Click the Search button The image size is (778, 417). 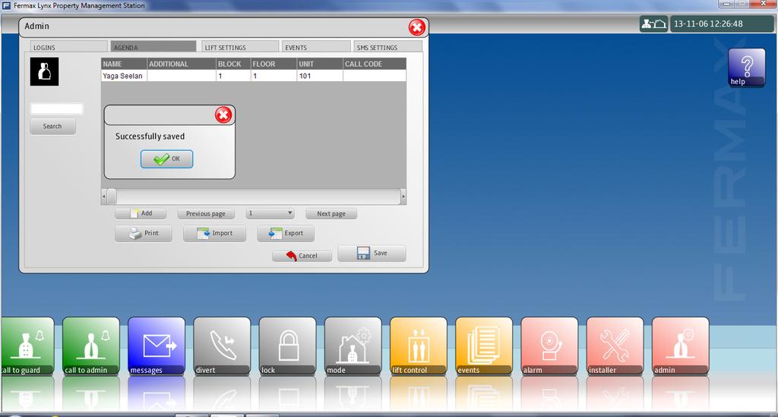point(52,127)
